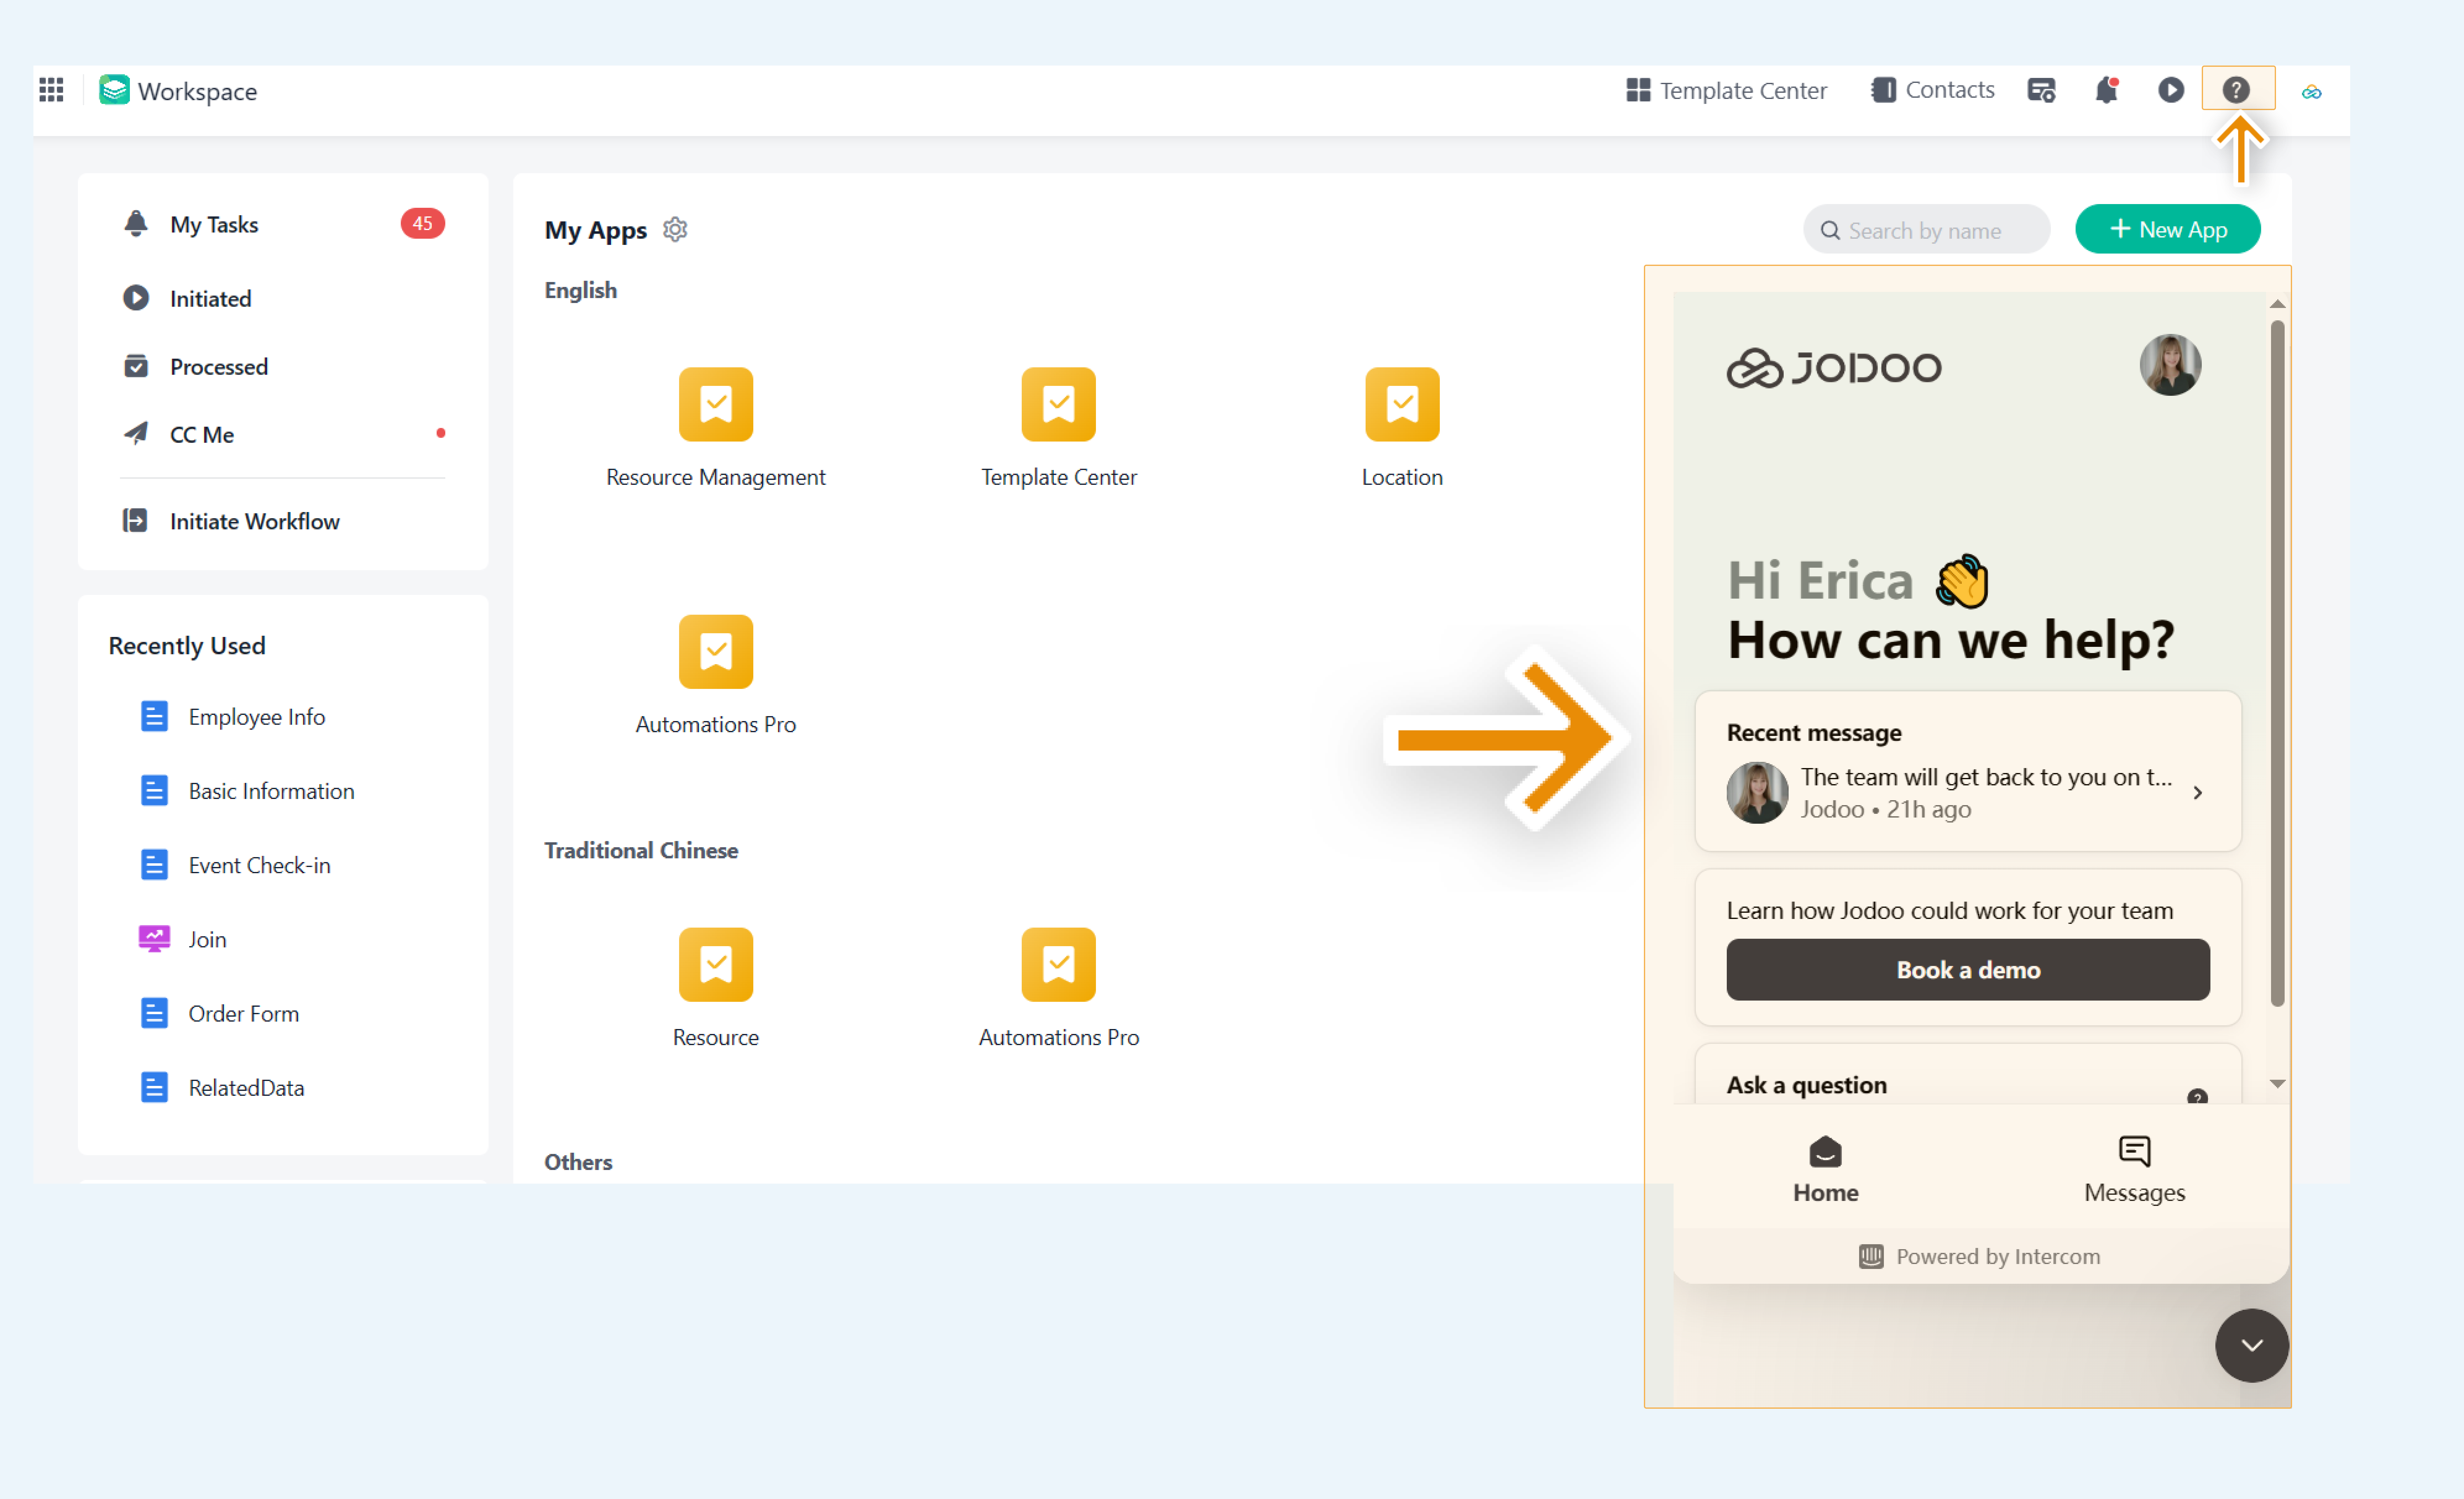Click the Initiated play icon
Viewport: 2464px width, 1499px height.
(136, 298)
